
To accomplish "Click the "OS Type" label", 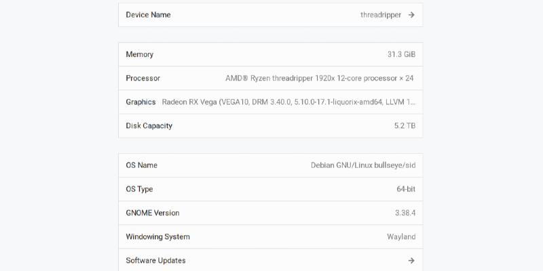I will click(140, 189).
